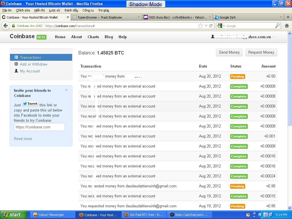Viewport: 292px width, 219px height.
Task: Open new tab with plus button
Action: [x=288, y=17]
